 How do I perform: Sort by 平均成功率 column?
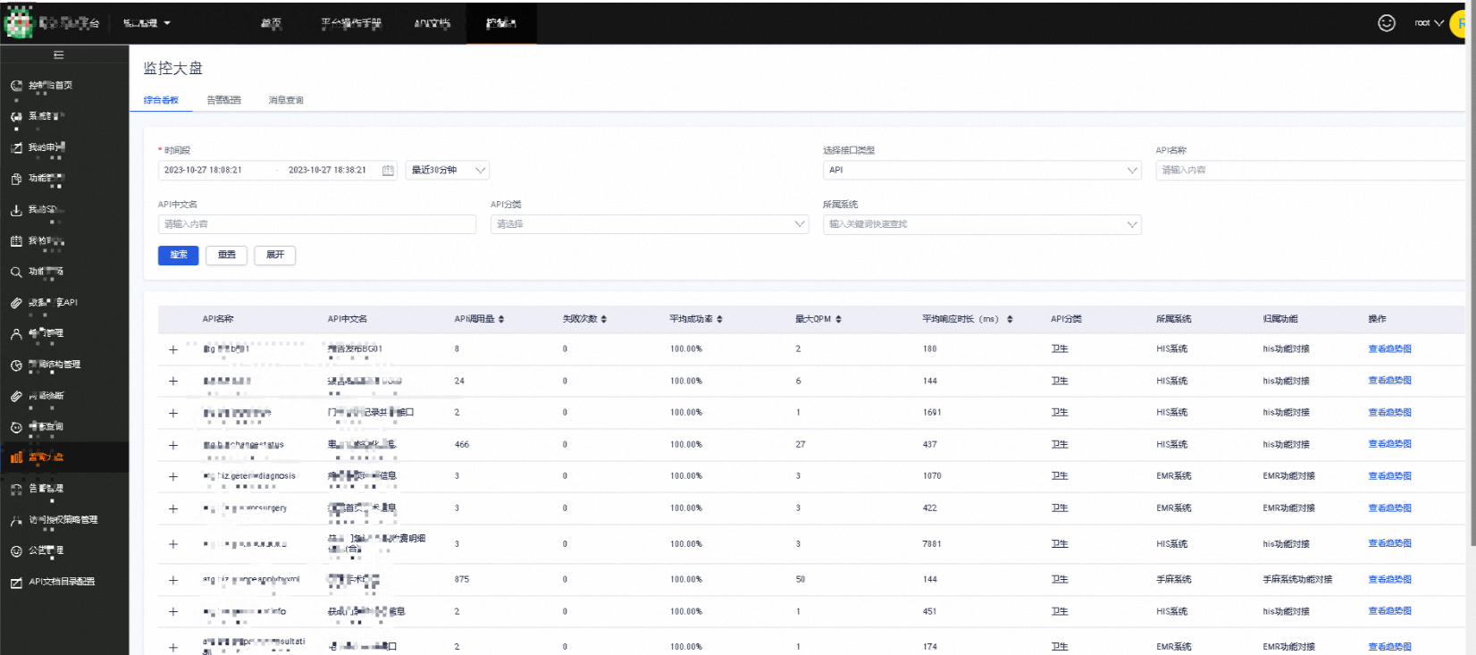[x=719, y=319]
